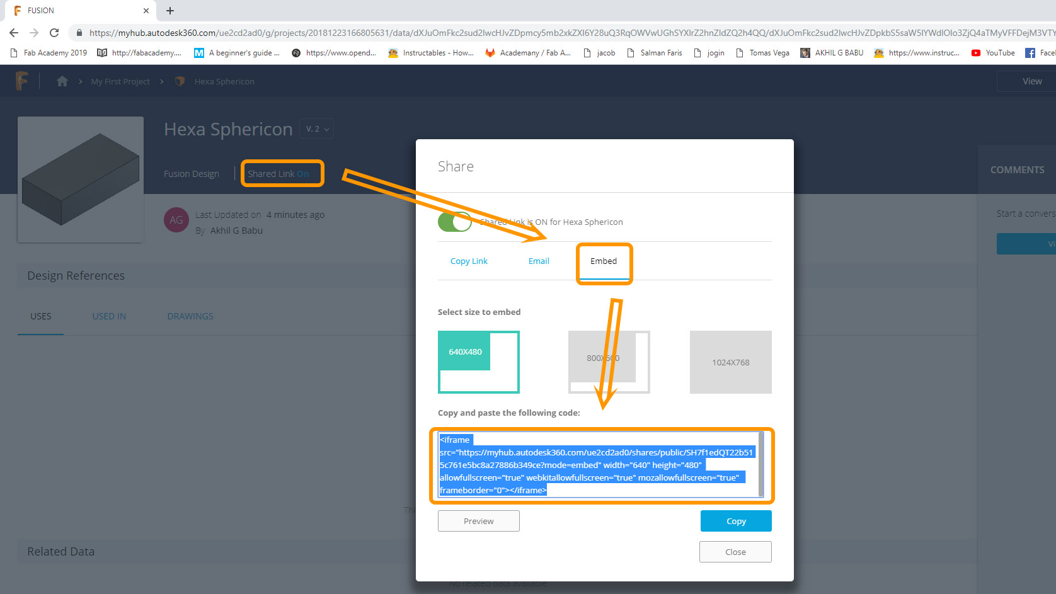Select the Embed tab in Share dialog
Viewport: 1056px width, 594px height.
click(604, 261)
